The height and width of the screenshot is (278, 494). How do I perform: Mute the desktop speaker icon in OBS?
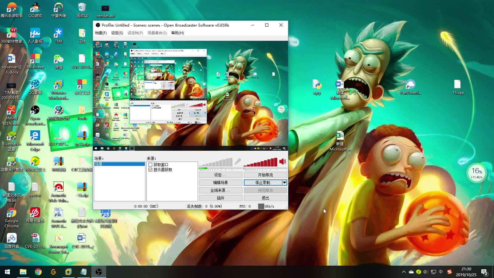[283, 162]
